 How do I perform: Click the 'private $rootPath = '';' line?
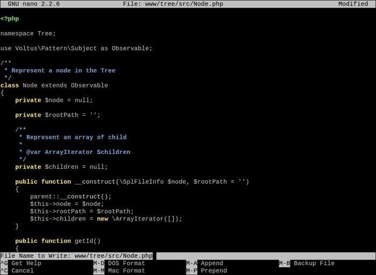58,115
